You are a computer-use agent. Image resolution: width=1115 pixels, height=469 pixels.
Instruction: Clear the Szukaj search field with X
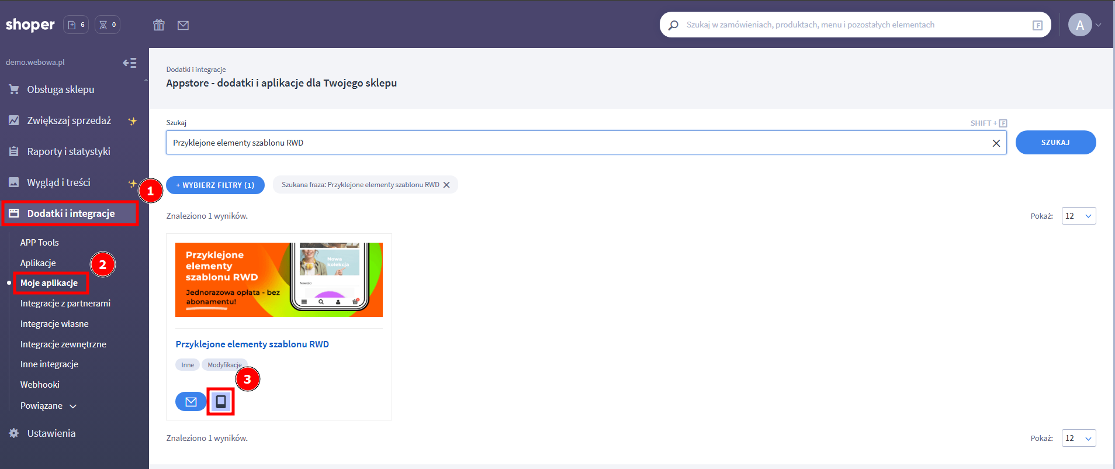tap(996, 143)
